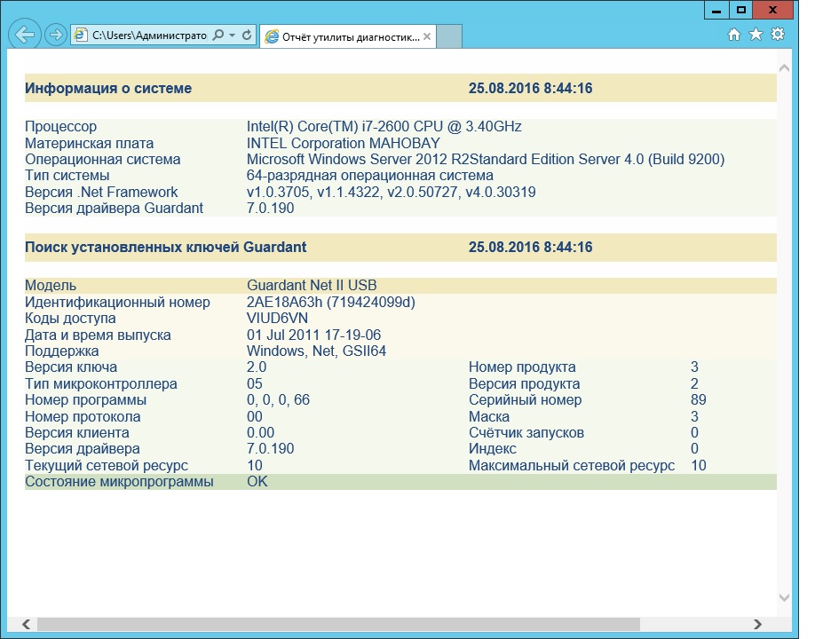Open a new tab with the blank tab button
Image resolution: width=815 pixels, height=639 pixels.
pos(450,36)
